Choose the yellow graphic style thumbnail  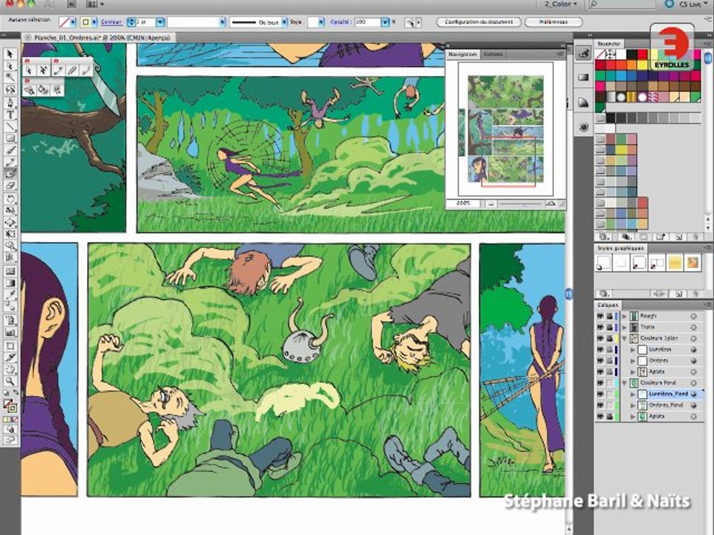coord(675,263)
